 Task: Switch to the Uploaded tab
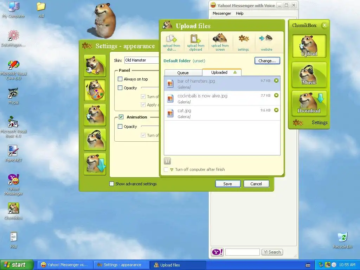coord(221,72)
